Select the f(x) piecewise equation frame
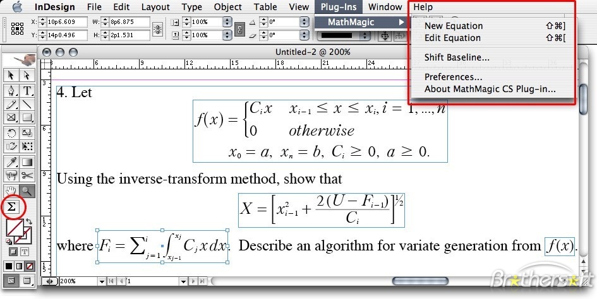Screen dimensions: 597x299 coord(320,131)
